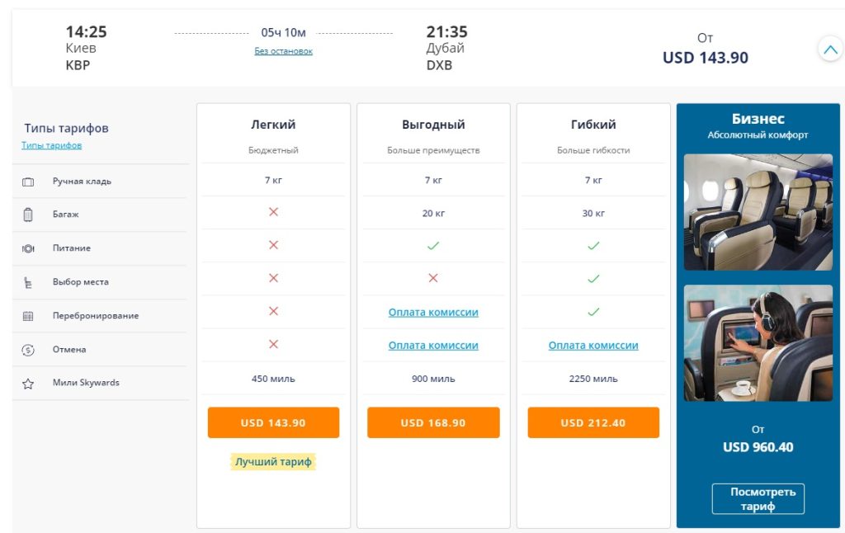Collapse the flight details with the chevron
845x533 pixels.
[x=829, y=50]
